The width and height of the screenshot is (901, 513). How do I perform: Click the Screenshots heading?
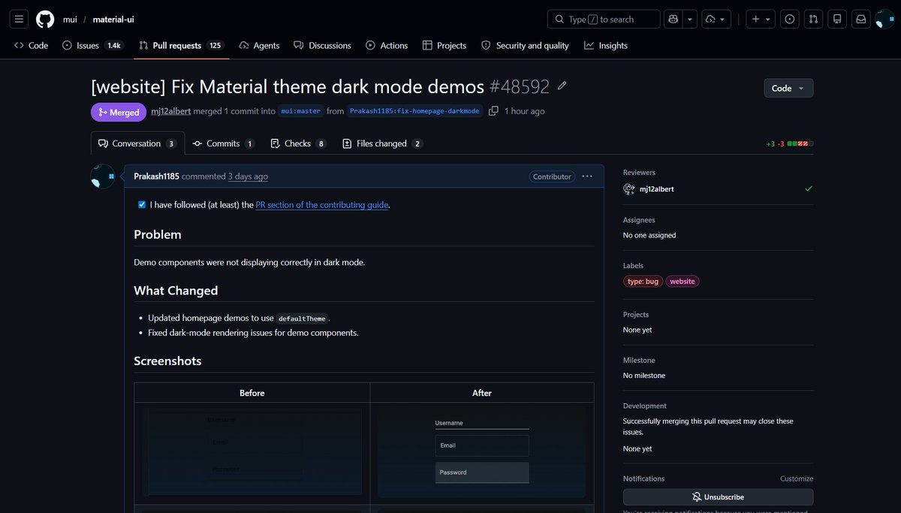tap(167, 361)
